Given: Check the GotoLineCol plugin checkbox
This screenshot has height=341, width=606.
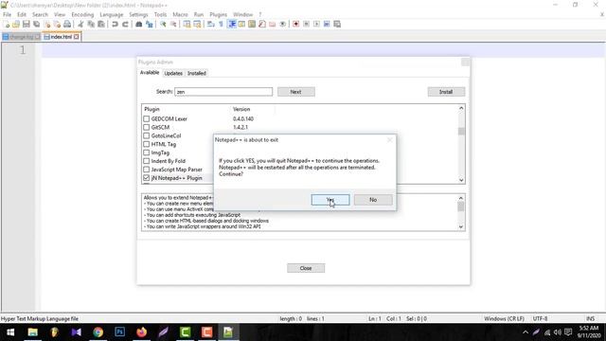Looking at the screenshot, I should coord(146,135).
